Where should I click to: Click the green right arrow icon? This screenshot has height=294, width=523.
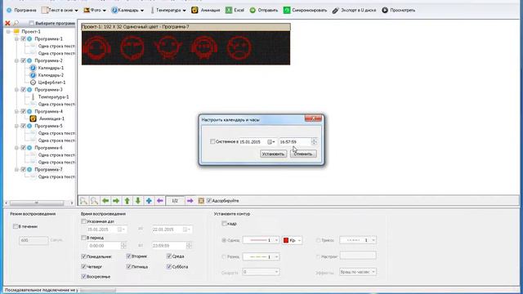point(116,201)
